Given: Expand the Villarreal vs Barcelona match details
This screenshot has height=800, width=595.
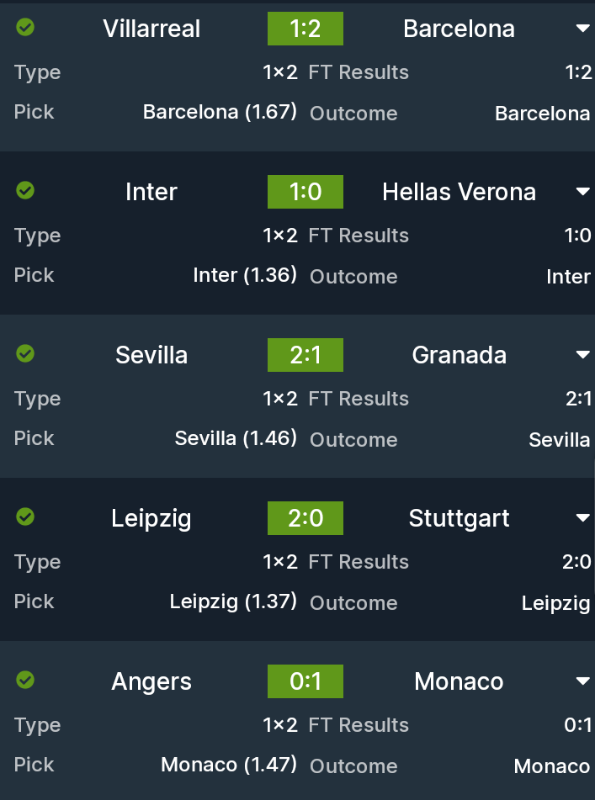Looking at the screenshot, I should tap(582, 29).
